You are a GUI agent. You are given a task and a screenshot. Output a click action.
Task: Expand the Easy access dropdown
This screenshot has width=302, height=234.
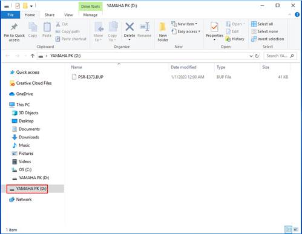point(186,31)
